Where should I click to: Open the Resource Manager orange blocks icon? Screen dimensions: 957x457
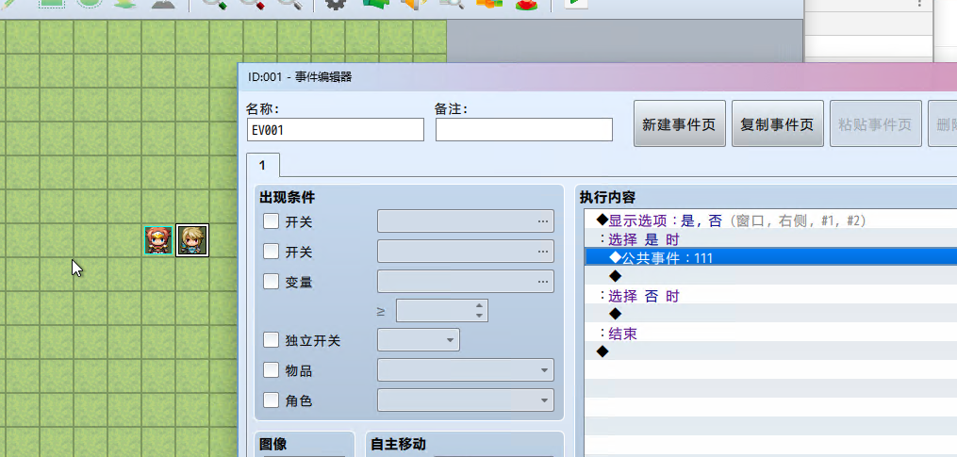click(x=489, y=4)
